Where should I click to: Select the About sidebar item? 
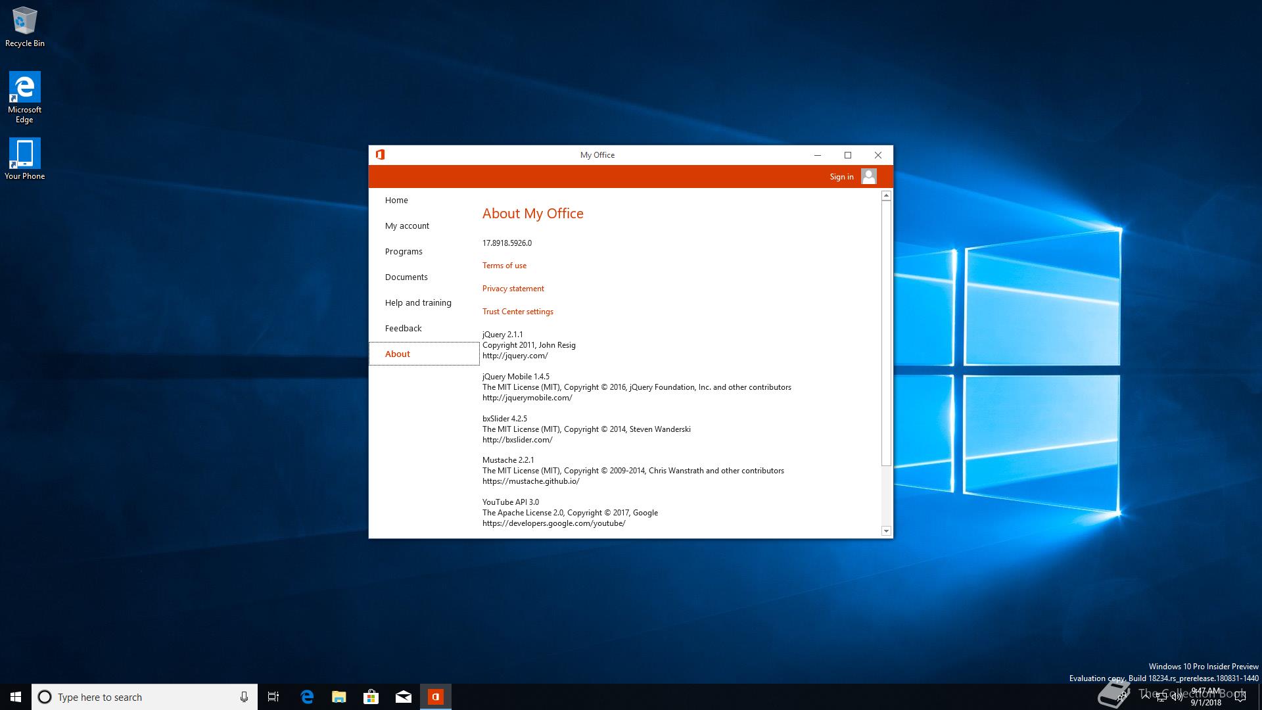click(424, 354)
